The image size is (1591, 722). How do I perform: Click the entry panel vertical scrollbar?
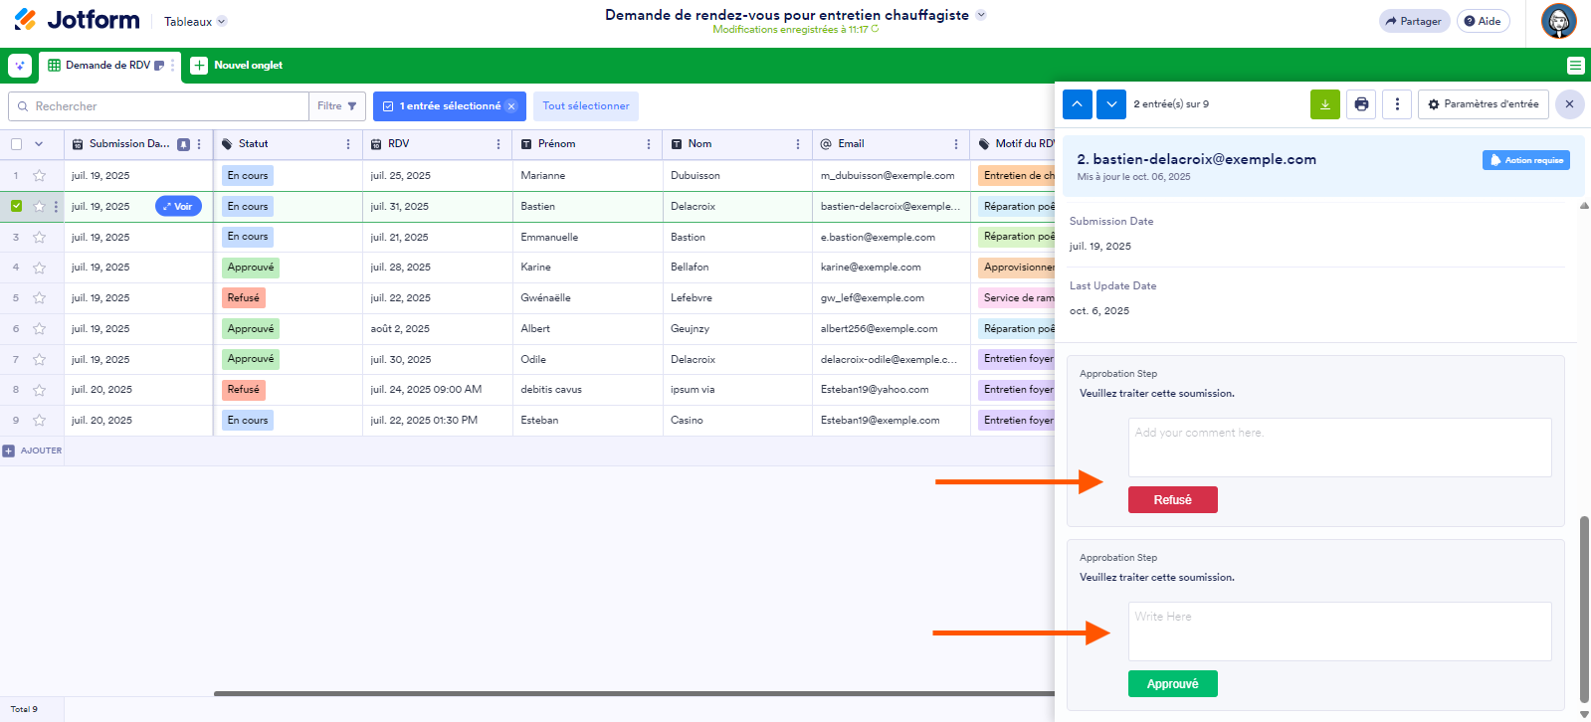pos(1584,609)
